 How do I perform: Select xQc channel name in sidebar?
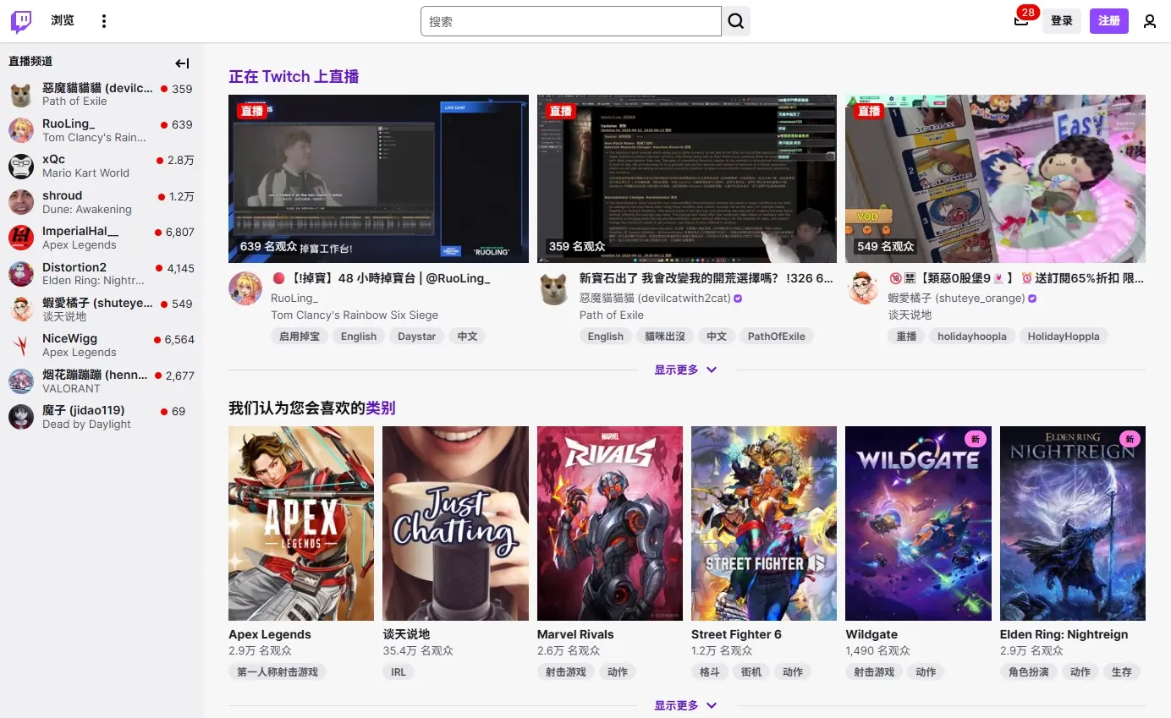(x=53, y=159)
